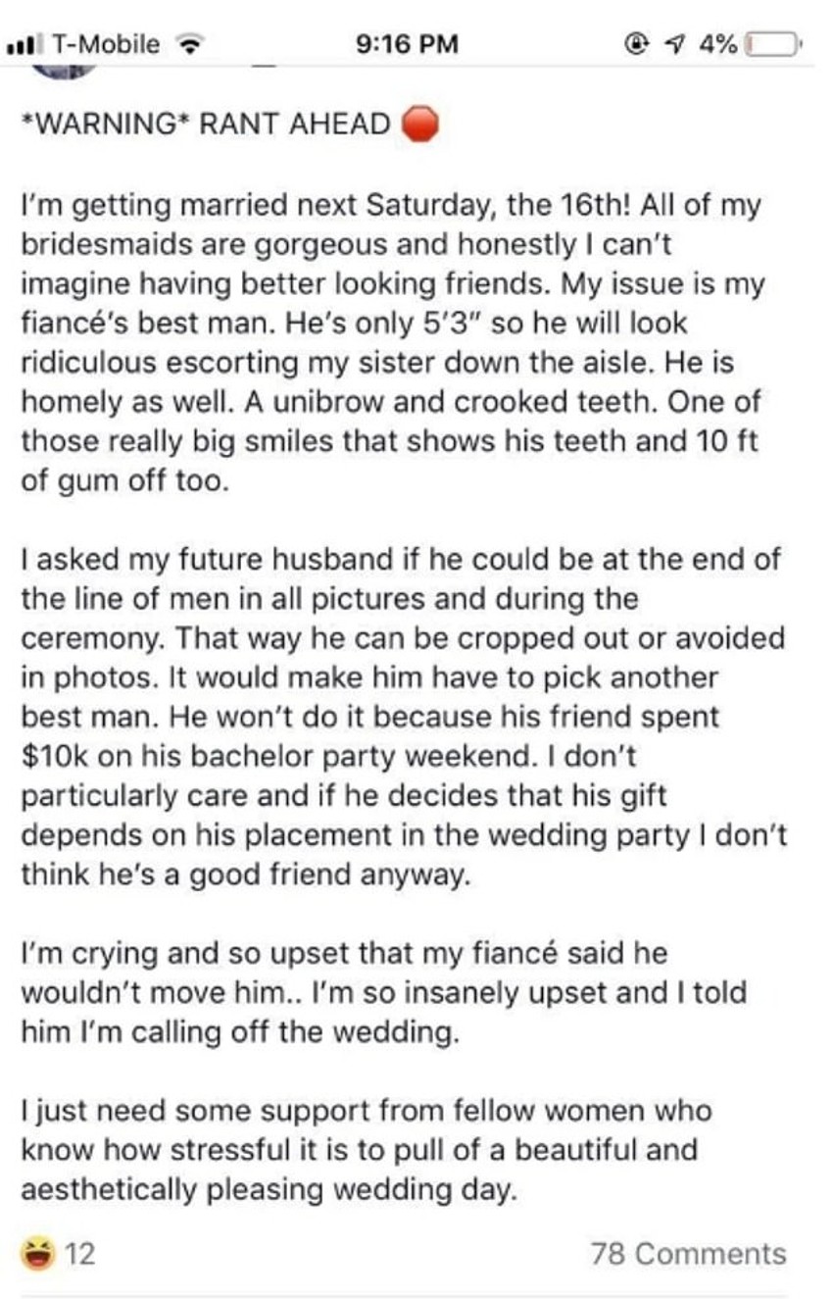The image size is (833, 1299).
Task: Tap the 4% battery percentage
Action: 719,44
